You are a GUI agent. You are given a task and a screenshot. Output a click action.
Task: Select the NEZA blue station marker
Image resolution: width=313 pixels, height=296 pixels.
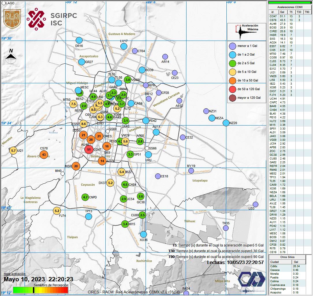point(212,118)
